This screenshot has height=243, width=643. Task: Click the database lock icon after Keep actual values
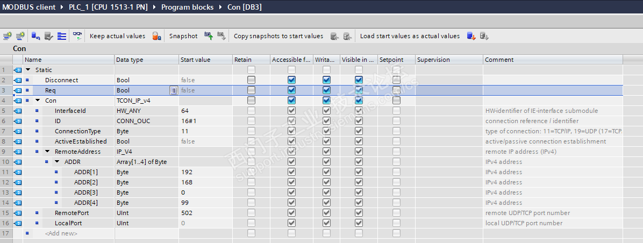pos(156,36)
